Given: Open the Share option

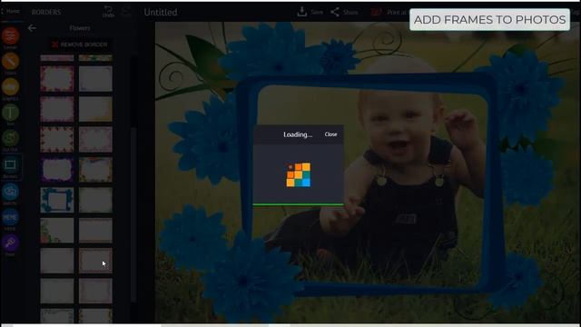Looking at the screenshot, I should point(344,12).
